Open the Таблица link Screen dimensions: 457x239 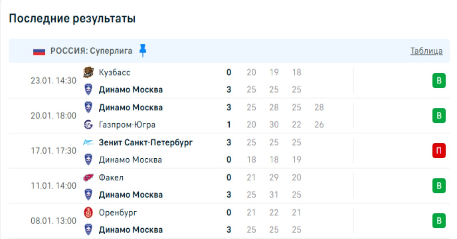[426, 51]
